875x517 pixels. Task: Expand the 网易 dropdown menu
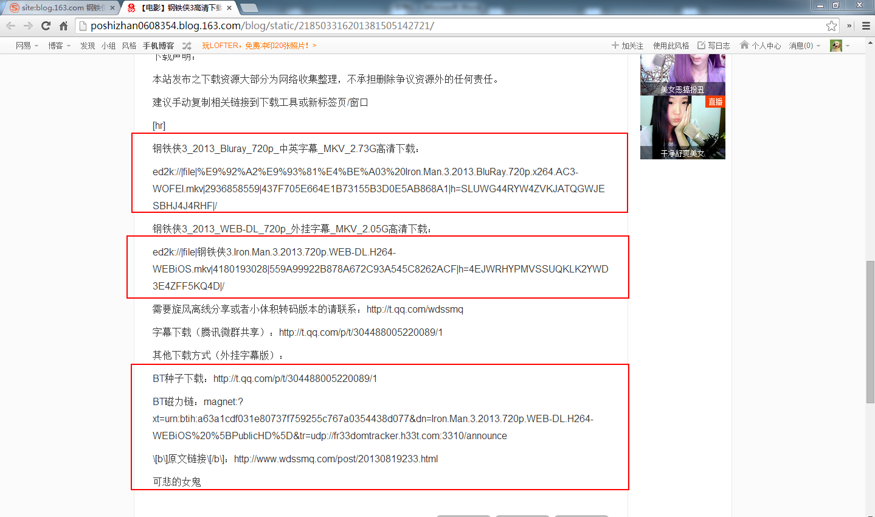coord(27,46)
